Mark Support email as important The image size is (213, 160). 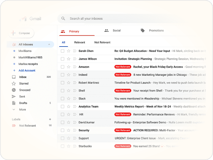point(75,138)
